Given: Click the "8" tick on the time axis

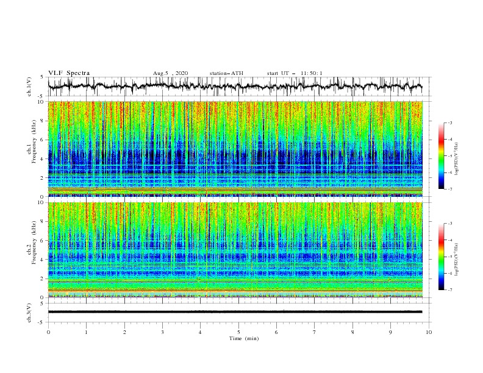Looking at the screenshot, I should [x=352, y=332].
